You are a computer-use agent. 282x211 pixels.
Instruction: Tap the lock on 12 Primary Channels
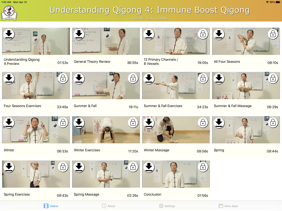[x=203, y=34]
